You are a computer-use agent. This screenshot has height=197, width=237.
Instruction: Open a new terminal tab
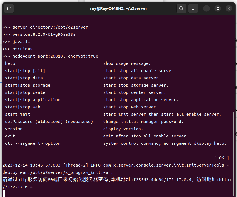click(x=9, y=8)
